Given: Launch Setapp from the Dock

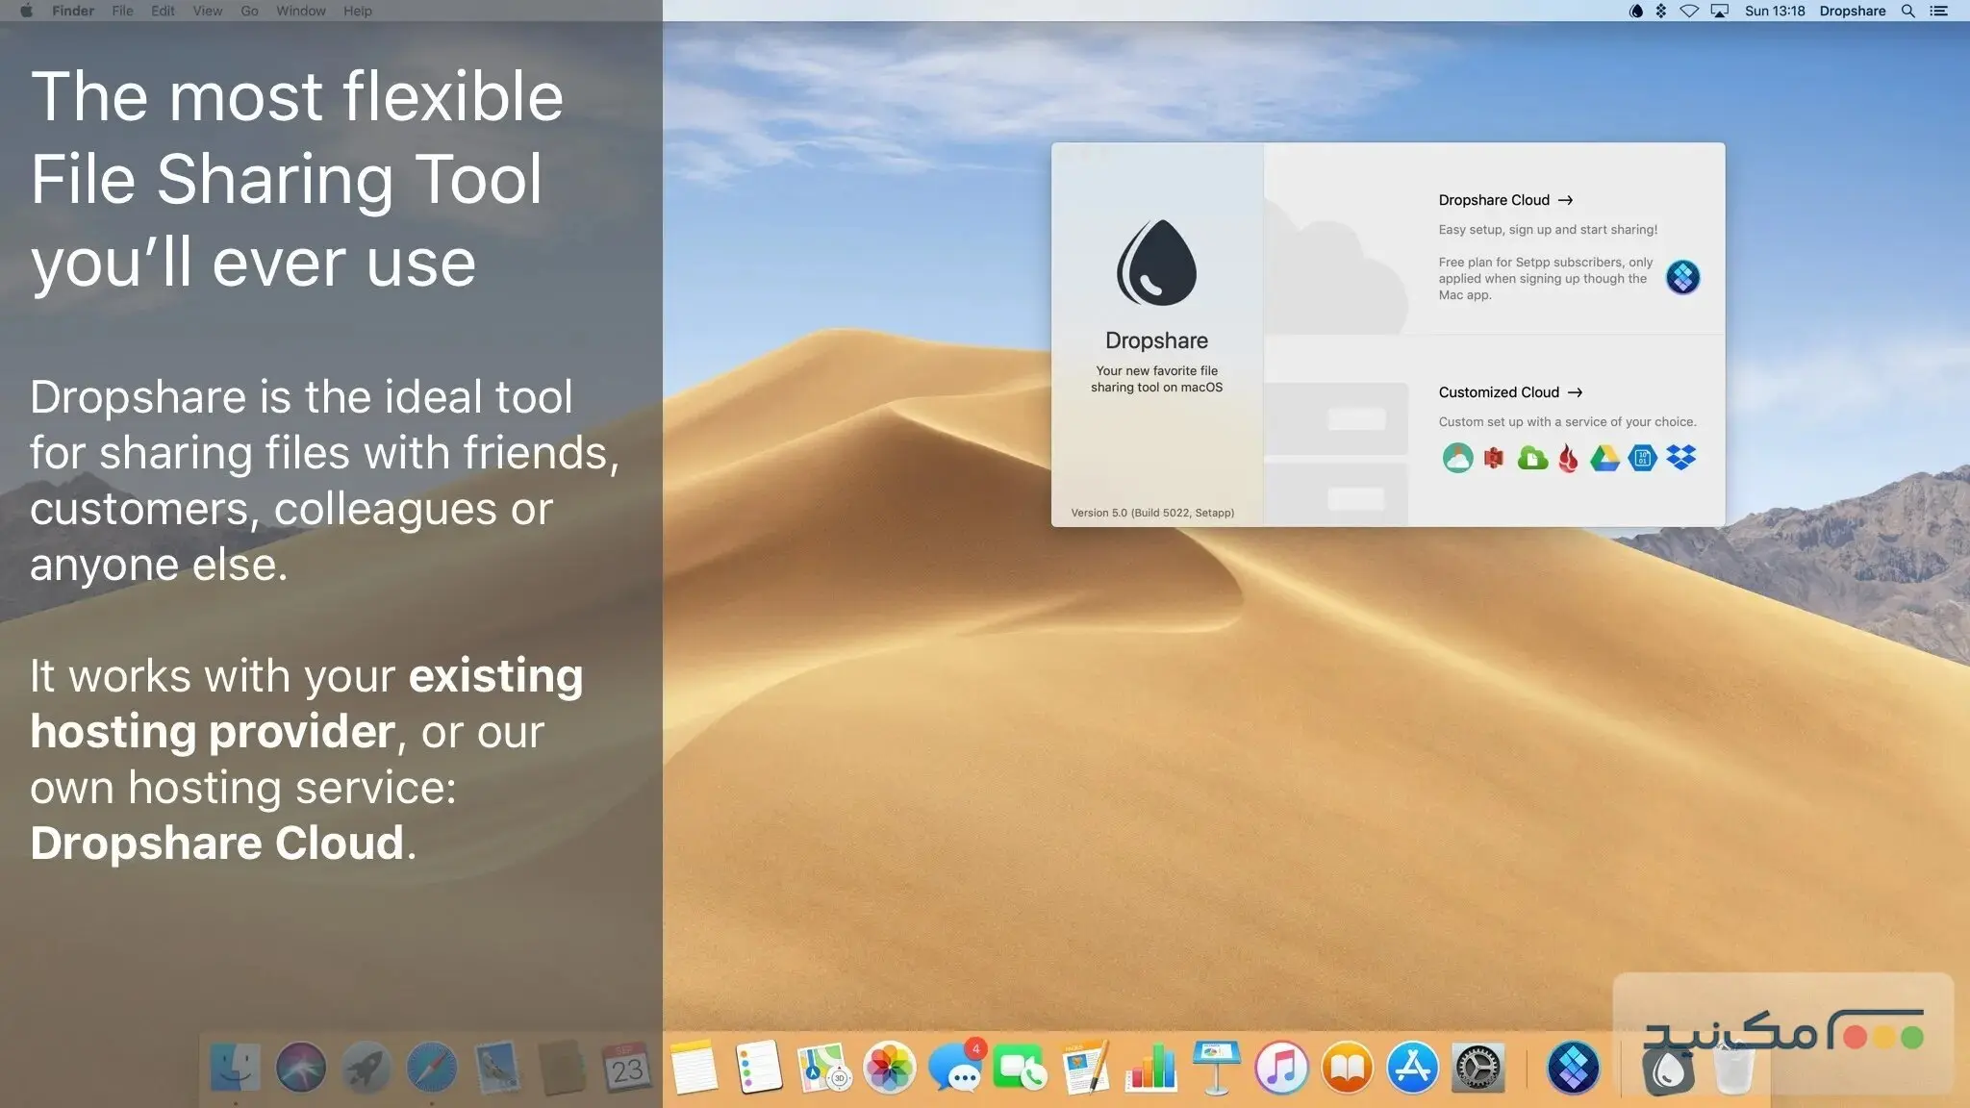Looking at the screenshot, I should (x=1572, y=1068).
